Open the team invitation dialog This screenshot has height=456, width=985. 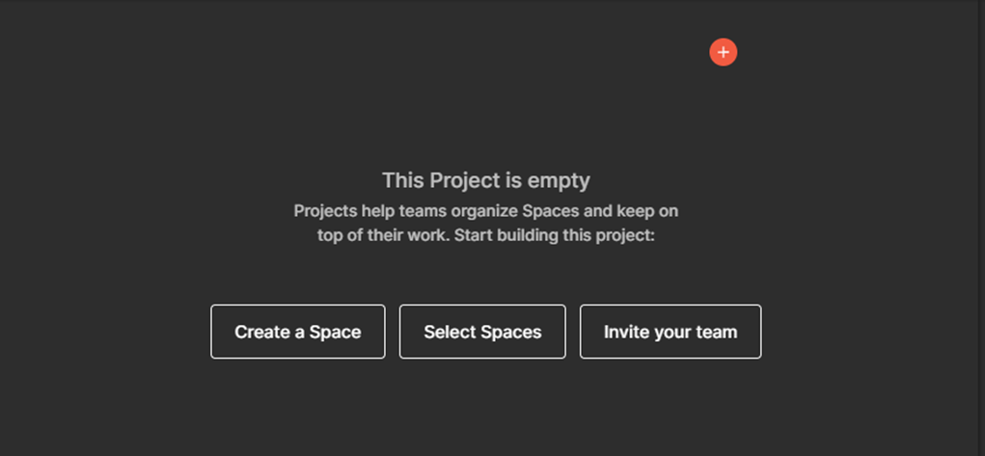(x=670, y=332)
